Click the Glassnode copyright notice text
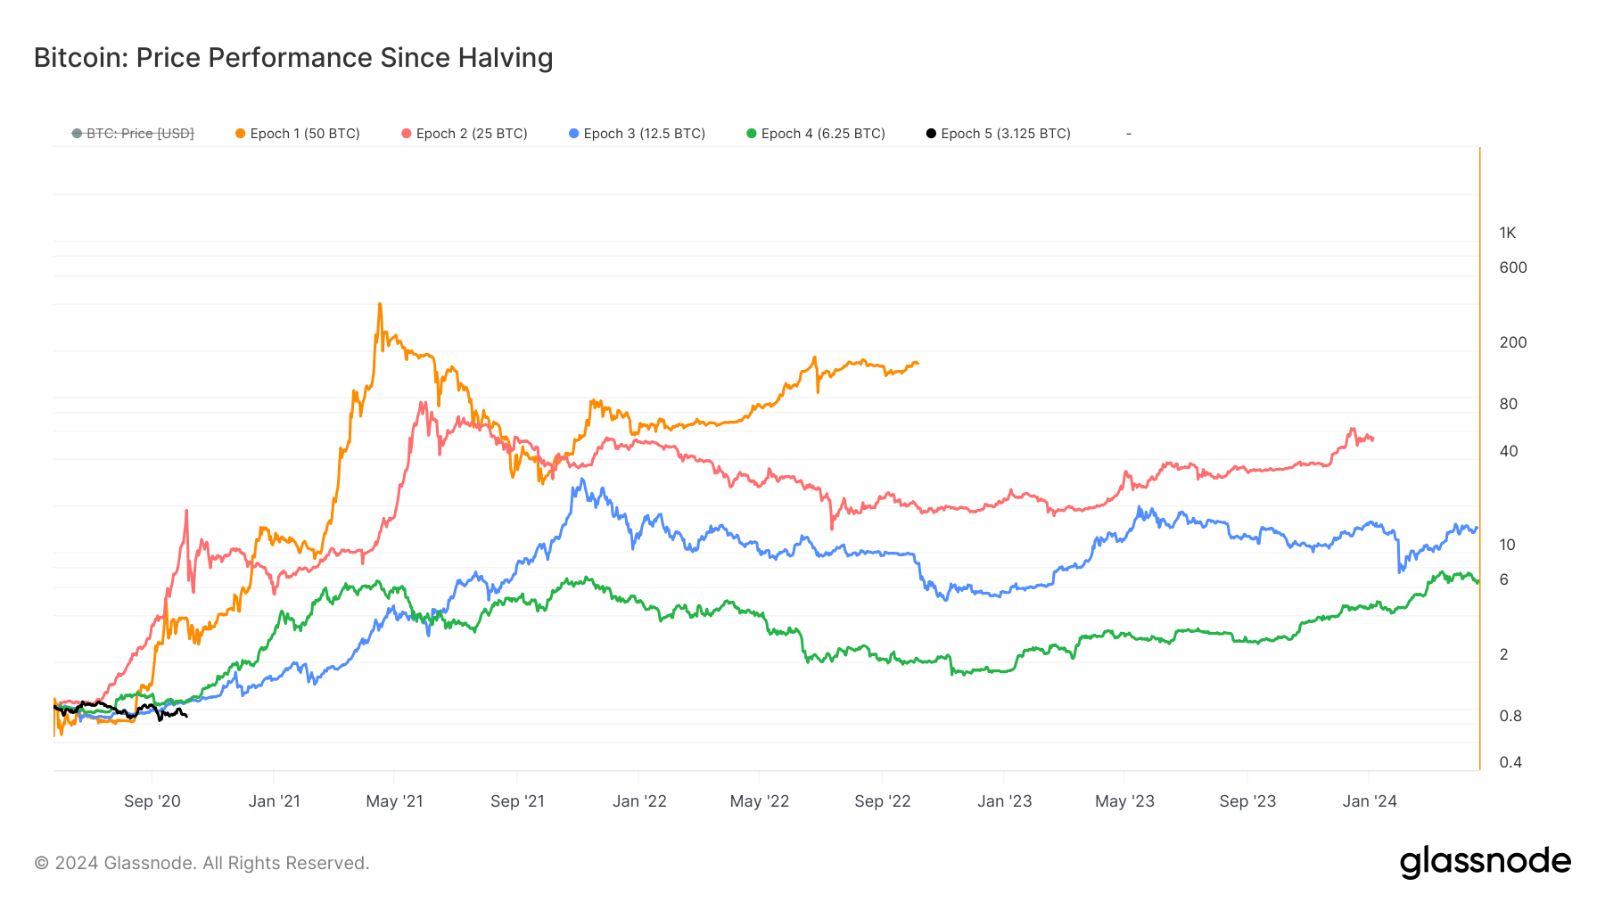 [x=202, y=863]
